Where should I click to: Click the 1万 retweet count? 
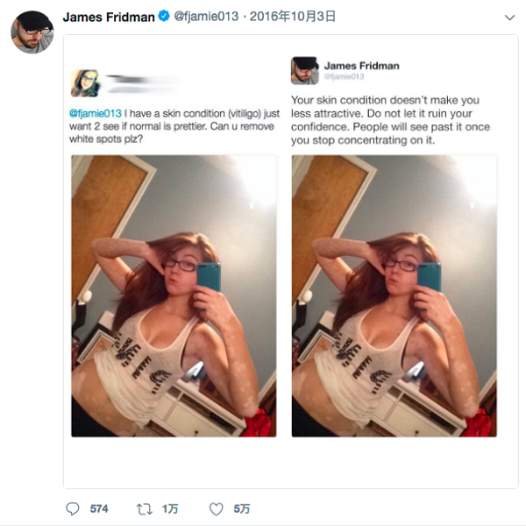pyautogui.click(x=171, y=508)
